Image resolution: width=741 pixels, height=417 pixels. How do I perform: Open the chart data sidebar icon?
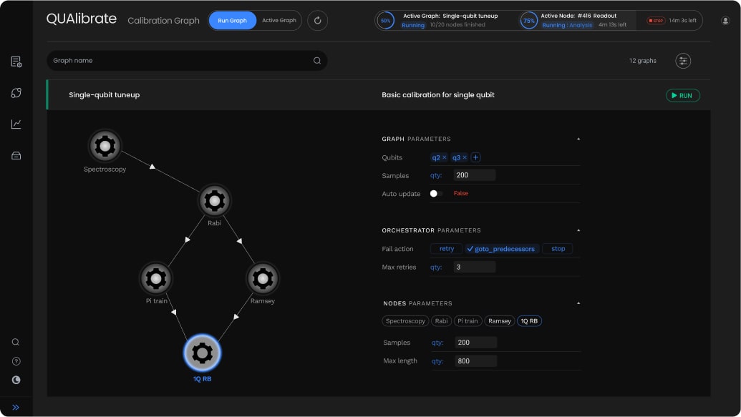pyautogui.click(x=16, y=124)
